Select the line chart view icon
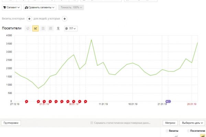 coord(35,28)
